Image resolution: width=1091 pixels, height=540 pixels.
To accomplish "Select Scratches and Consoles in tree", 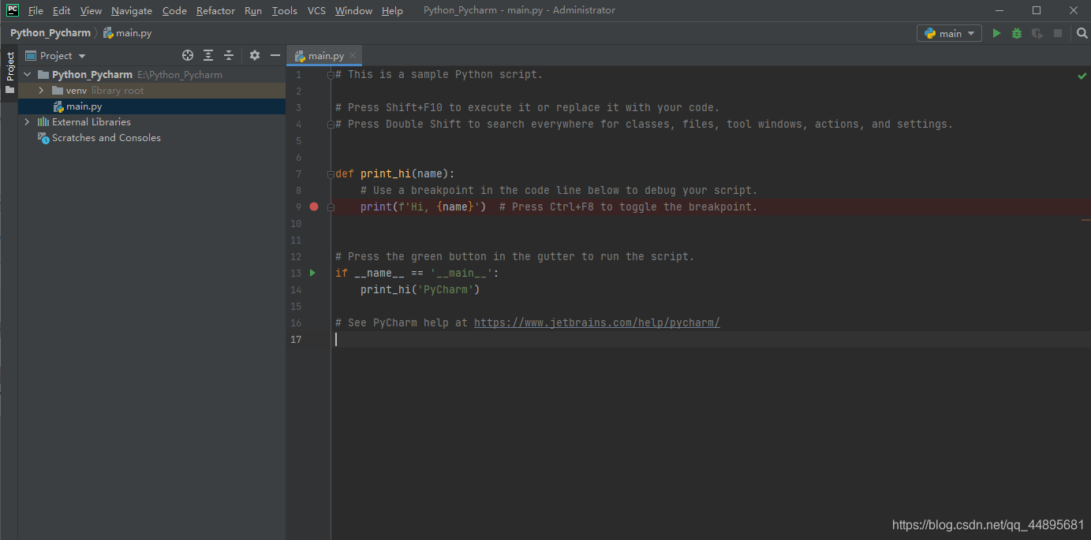I will click(x=151, y=138).
